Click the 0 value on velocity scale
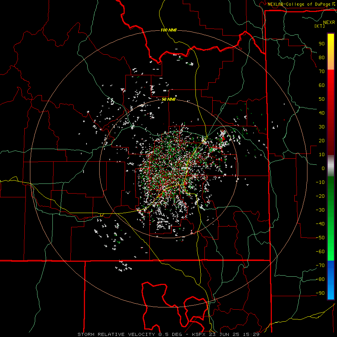337x337 pixels. point(323,168)
